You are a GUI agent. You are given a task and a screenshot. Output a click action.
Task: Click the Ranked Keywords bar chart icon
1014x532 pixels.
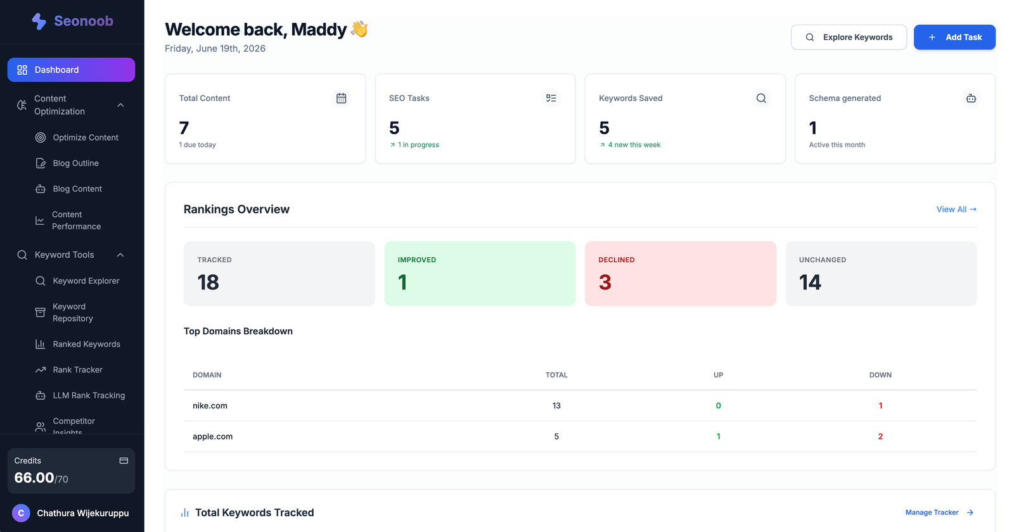click(41, 344)
